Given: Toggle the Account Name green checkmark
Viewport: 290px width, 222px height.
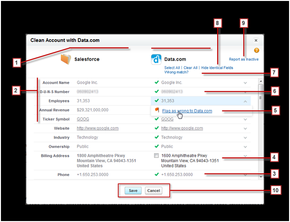Looking at the screenshot, I should pyautogui.click(x=156, y=82).
